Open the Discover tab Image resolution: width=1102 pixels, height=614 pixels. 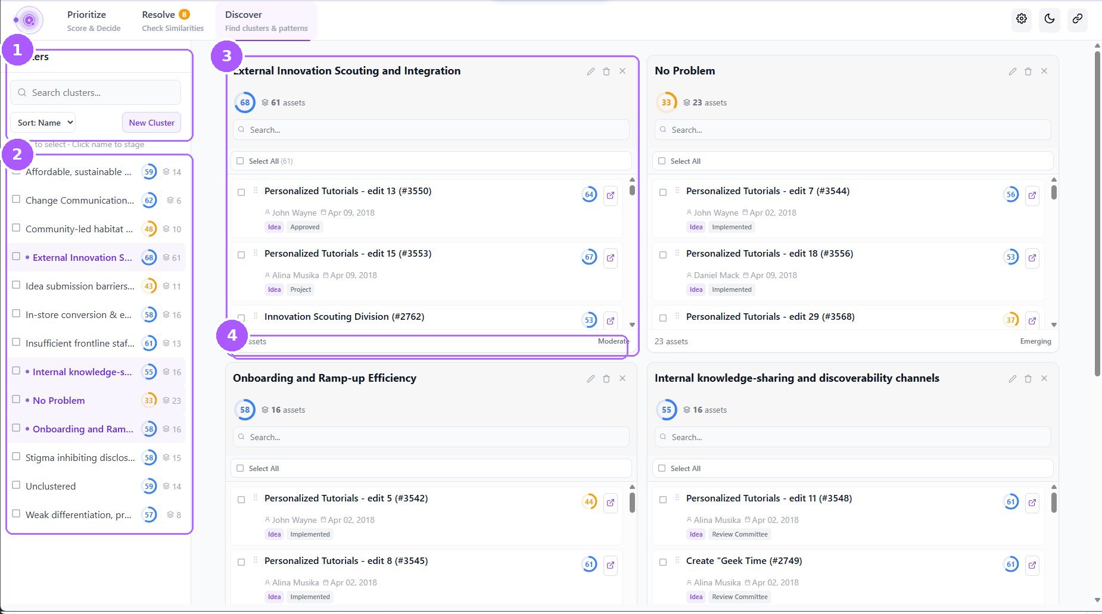pos(266,20)
